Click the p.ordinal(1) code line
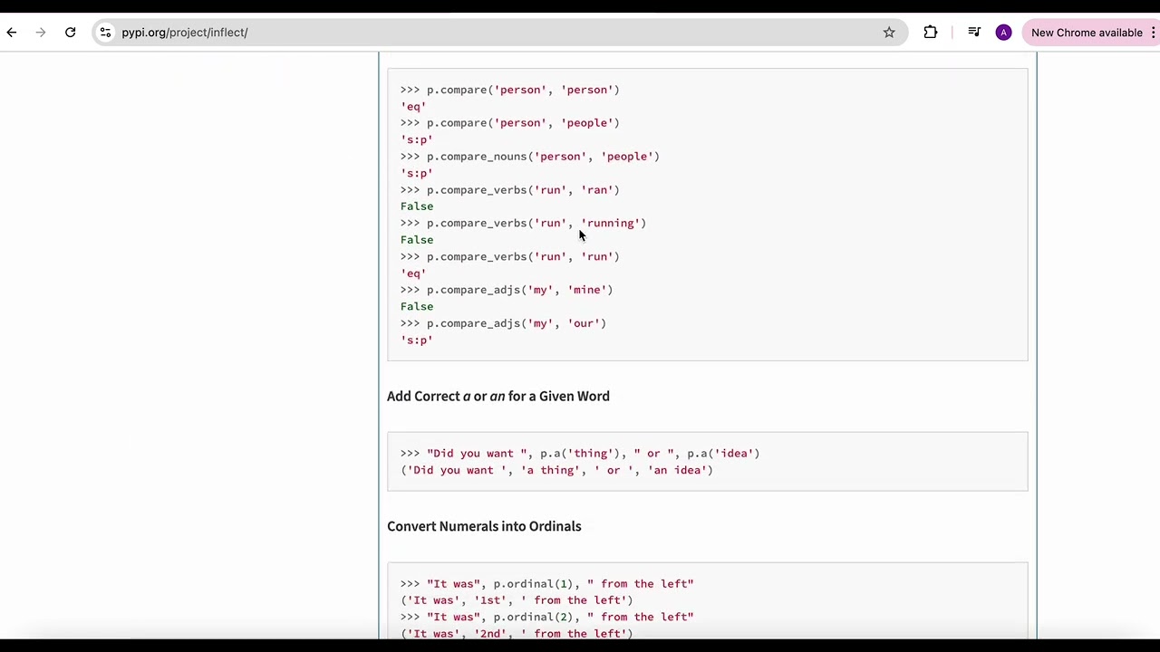 pos(547,584)
